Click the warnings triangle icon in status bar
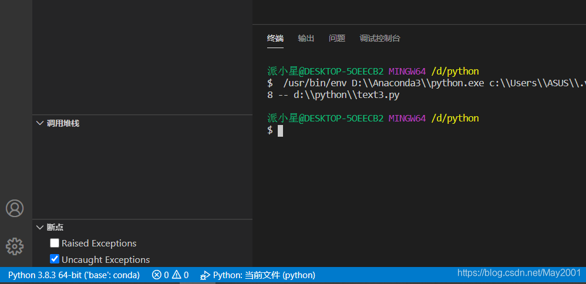The width and height of the screenshot is (586, 284). click(x=176, y=275)
